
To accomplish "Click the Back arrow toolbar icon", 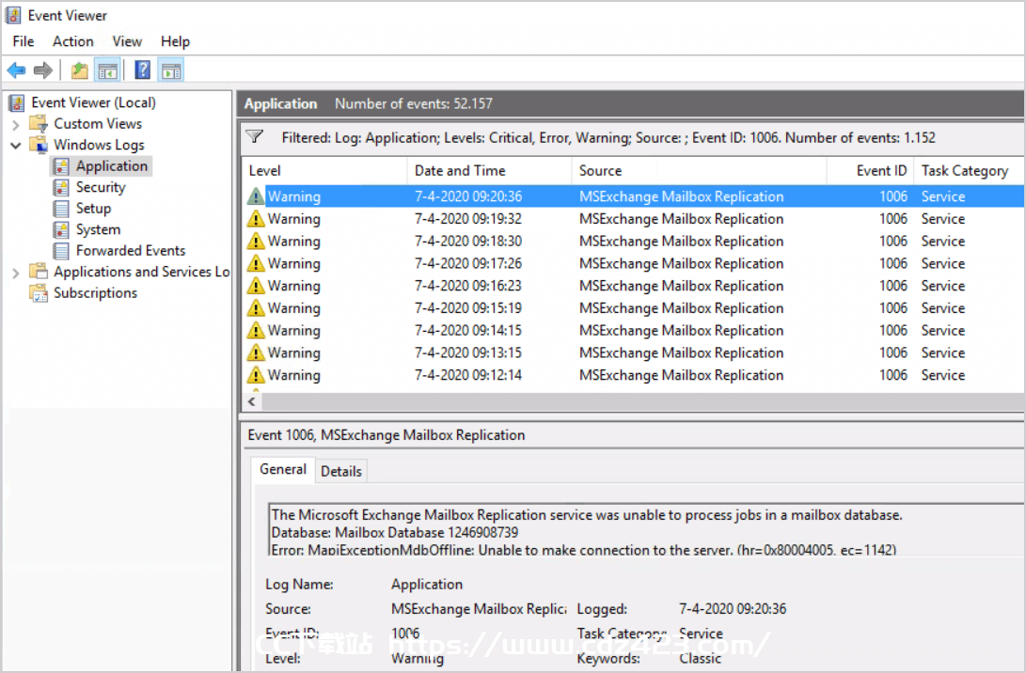I will [16, 70].
